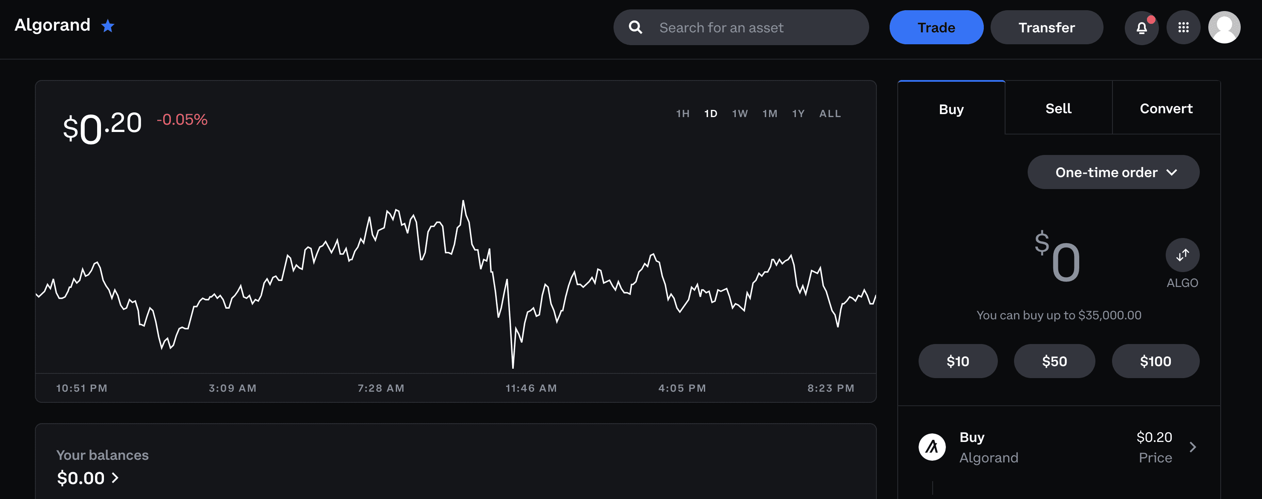
Task: Click the 4:05 PM axis label
Action: (x=683, y=388)
